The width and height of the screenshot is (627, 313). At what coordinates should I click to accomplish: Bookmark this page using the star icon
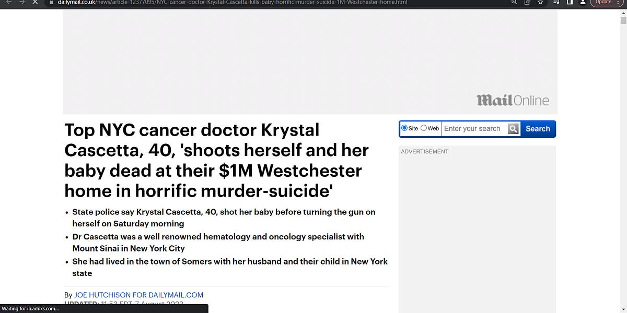[x=540, y=2]
